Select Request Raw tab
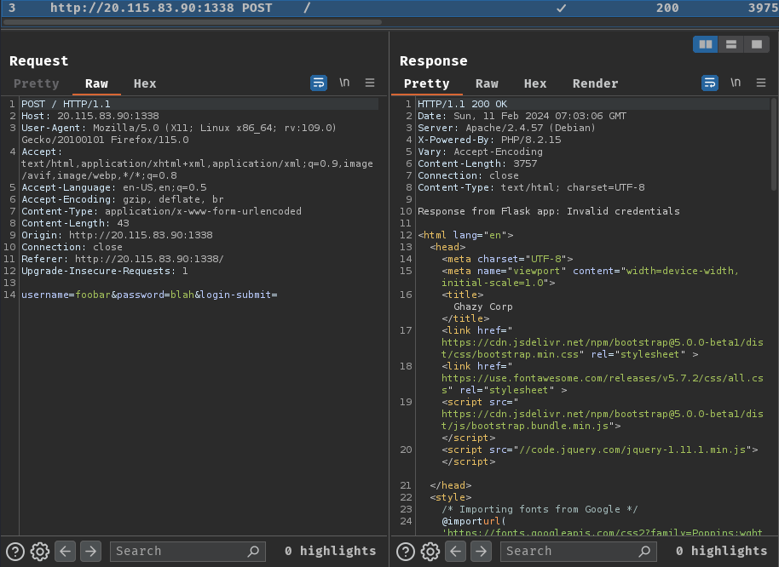 coord(96,83)
